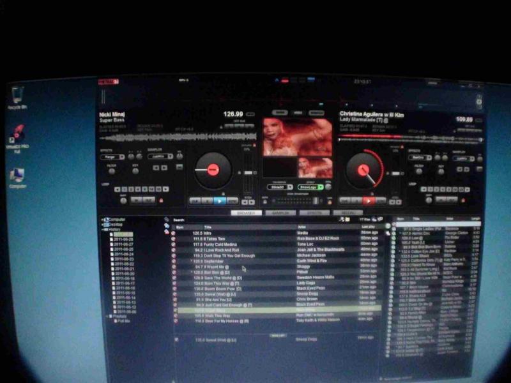Click the left deck loop shift knob
The image size is (511, 383).
pyautogui.click(x=123, y=200)
